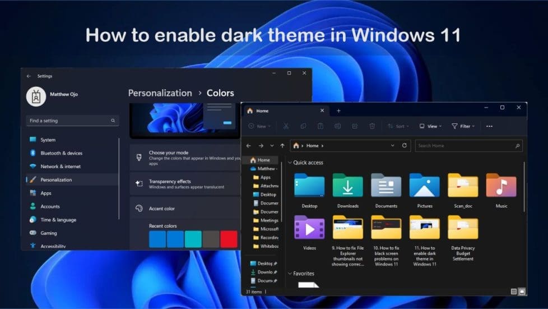Expand the address bar history chevron
The height and width of the screenshot is (309, 548).
tap(392, 146)
